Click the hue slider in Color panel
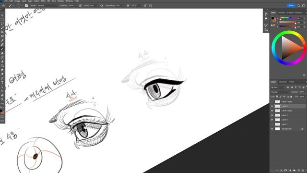The image size is (307, 173). point(287,18)
